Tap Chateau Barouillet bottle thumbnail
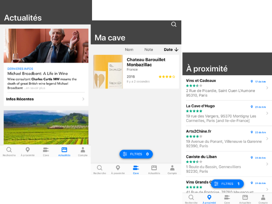The width and height of the screenshot is (272, 204). (x=108, y=72)
